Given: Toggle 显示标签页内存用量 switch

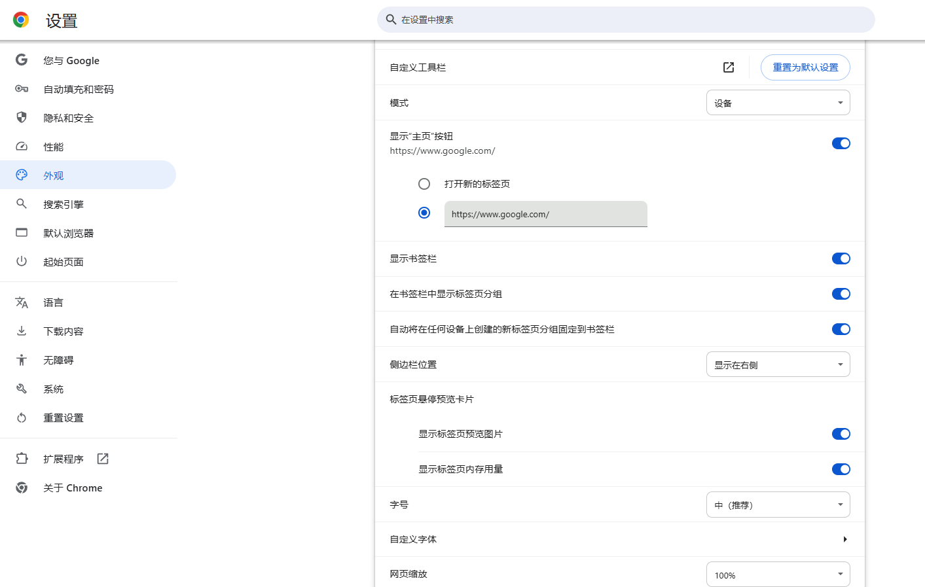Looking at the screenshot, I should pyautogui.click(x=841, y=469).
